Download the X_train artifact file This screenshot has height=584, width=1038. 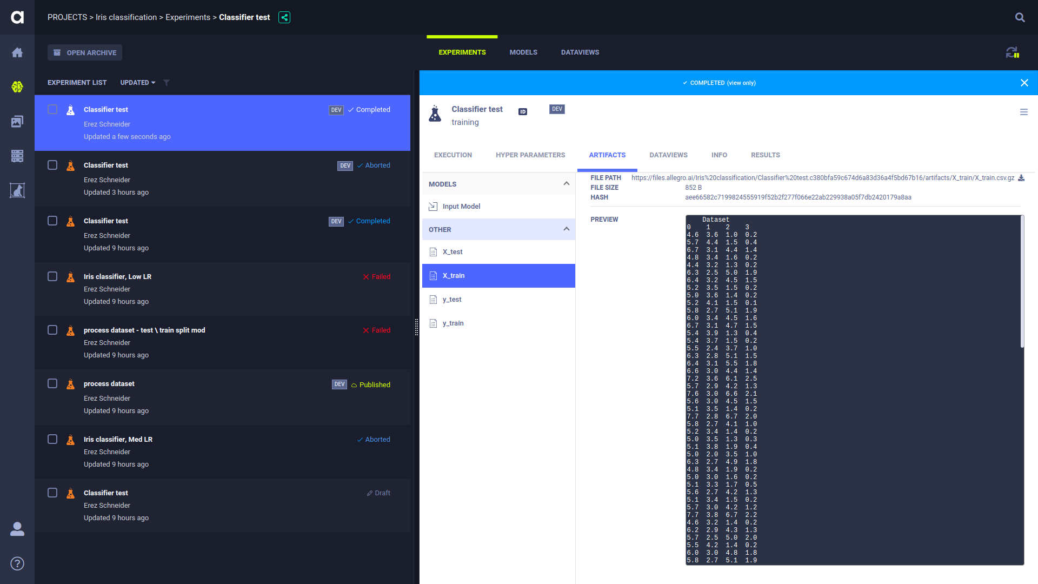click(x=1021, y=178)
